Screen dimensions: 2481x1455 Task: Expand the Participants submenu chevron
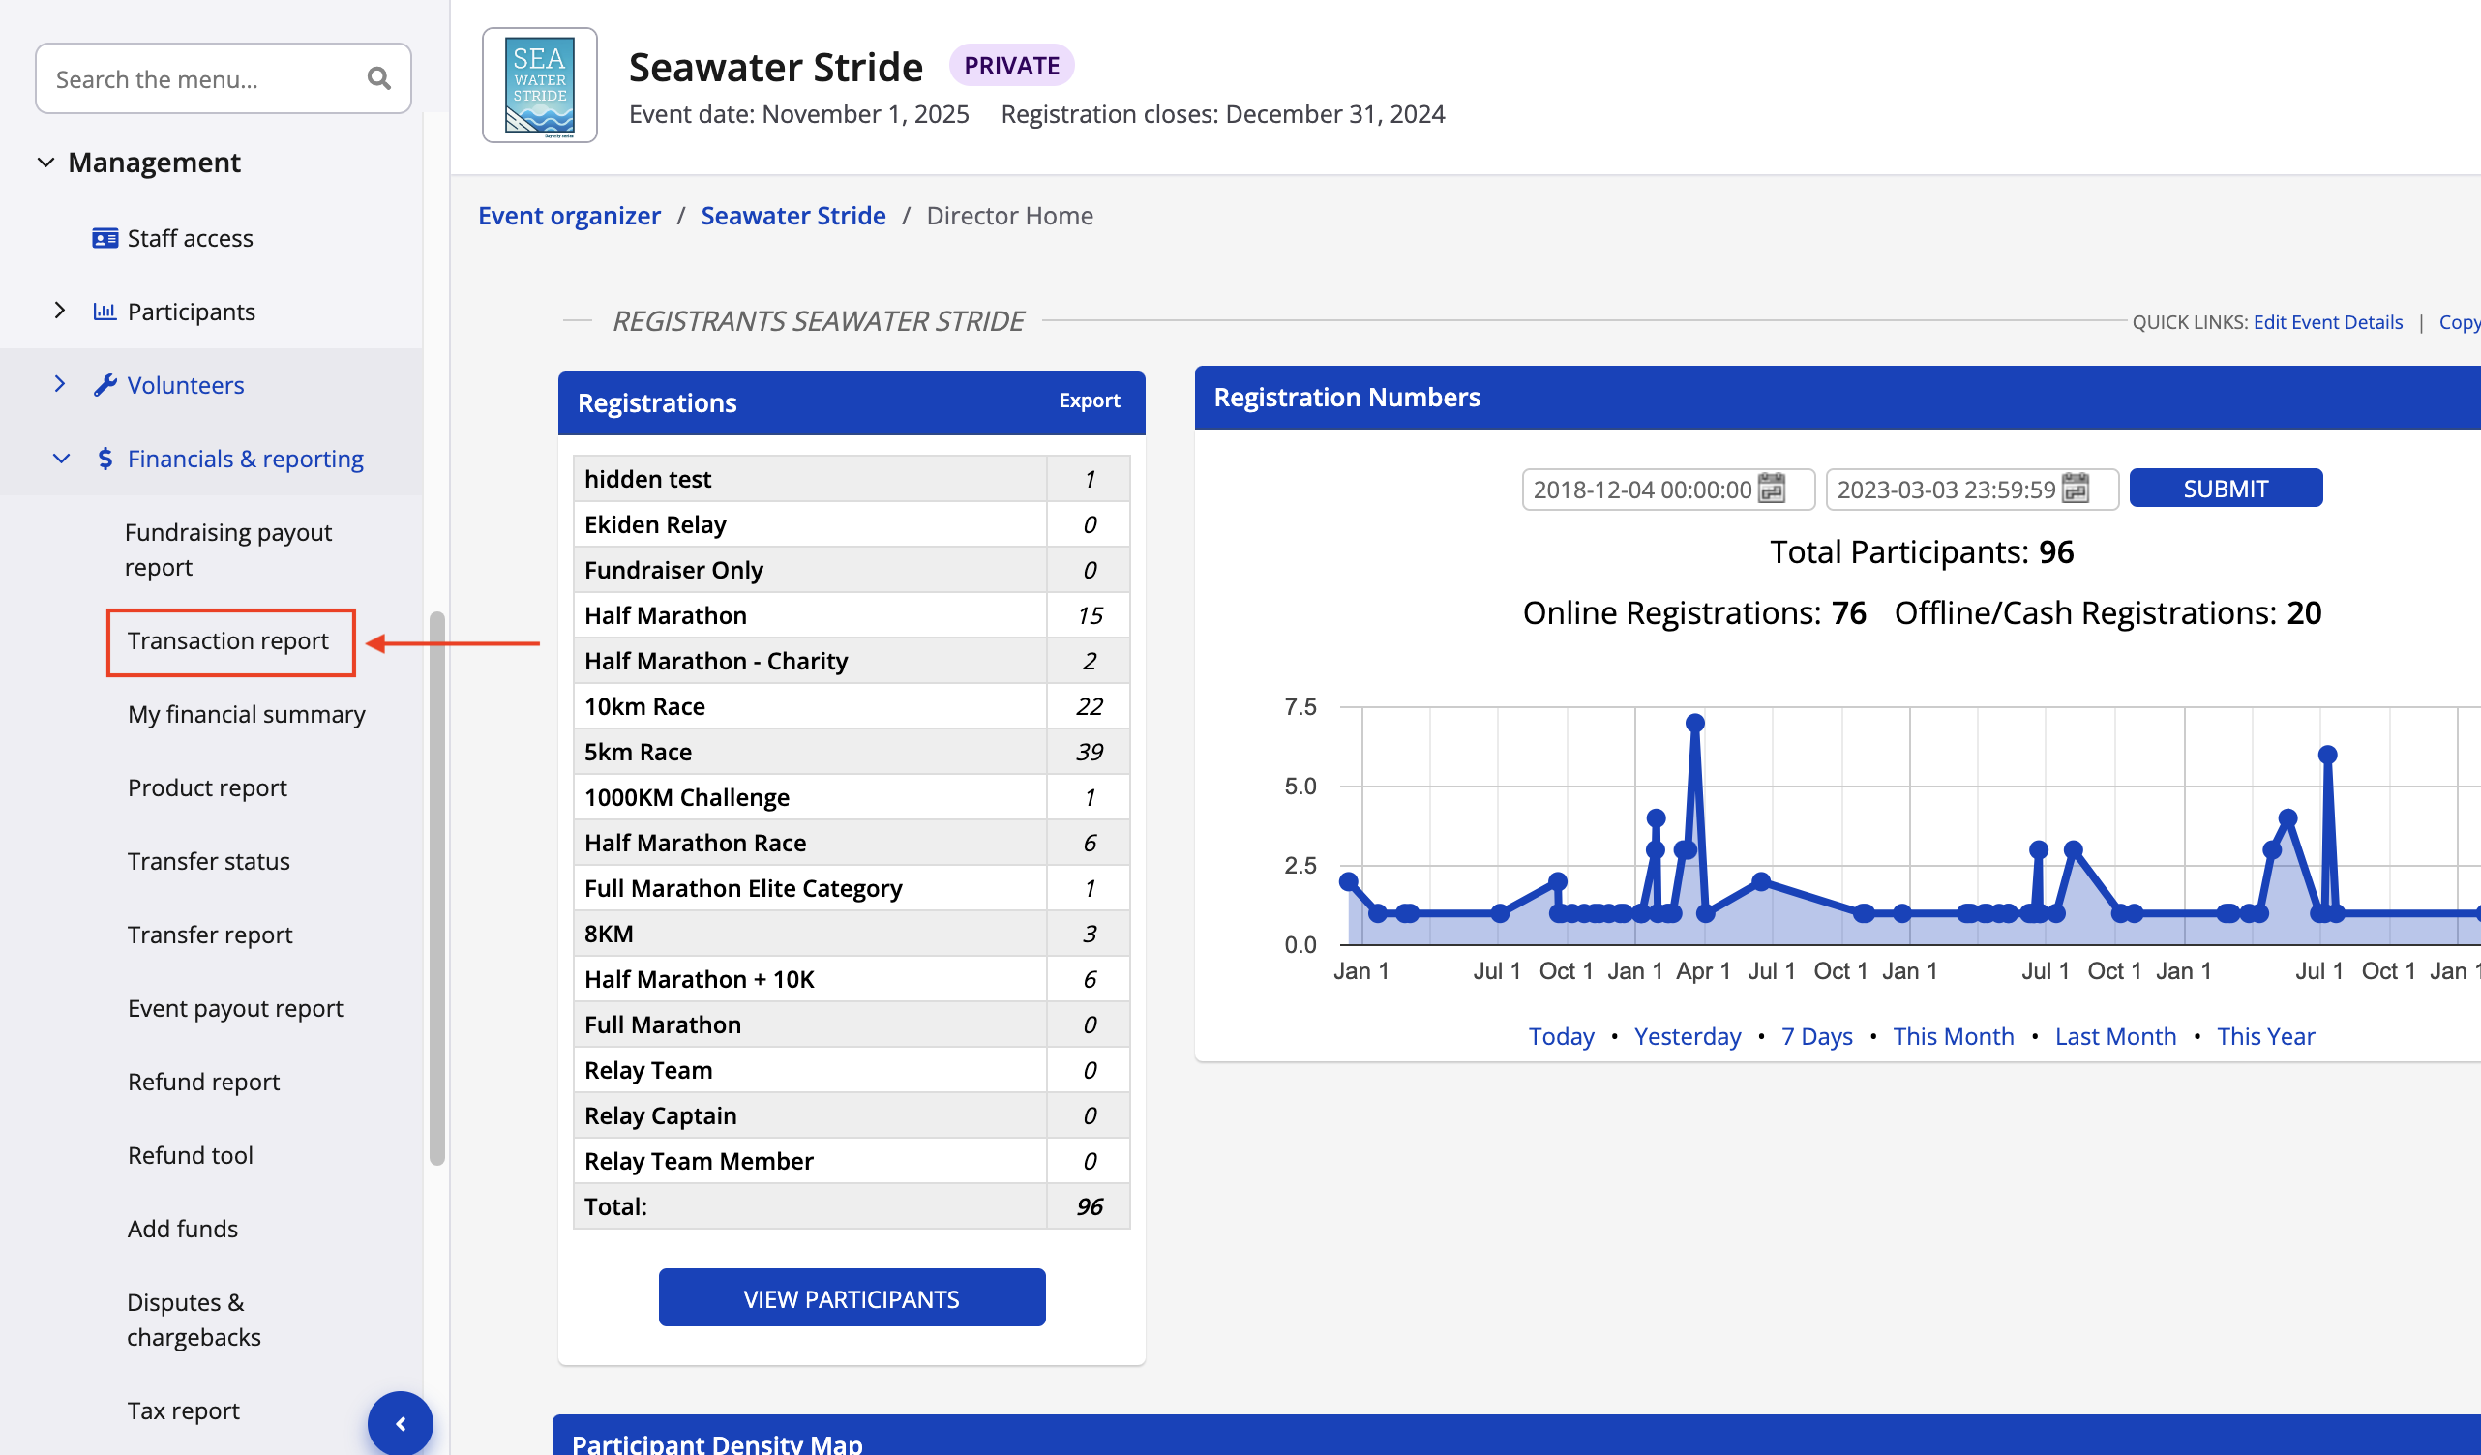point(60,312)
